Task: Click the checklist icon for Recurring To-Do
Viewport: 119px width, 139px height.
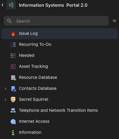Action: tap(13, 45)
